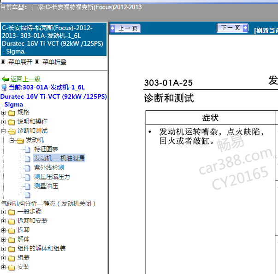Click the document icon above 气阀机构分析
Screen dimensions: 278x274
click(x=28, y=195)
